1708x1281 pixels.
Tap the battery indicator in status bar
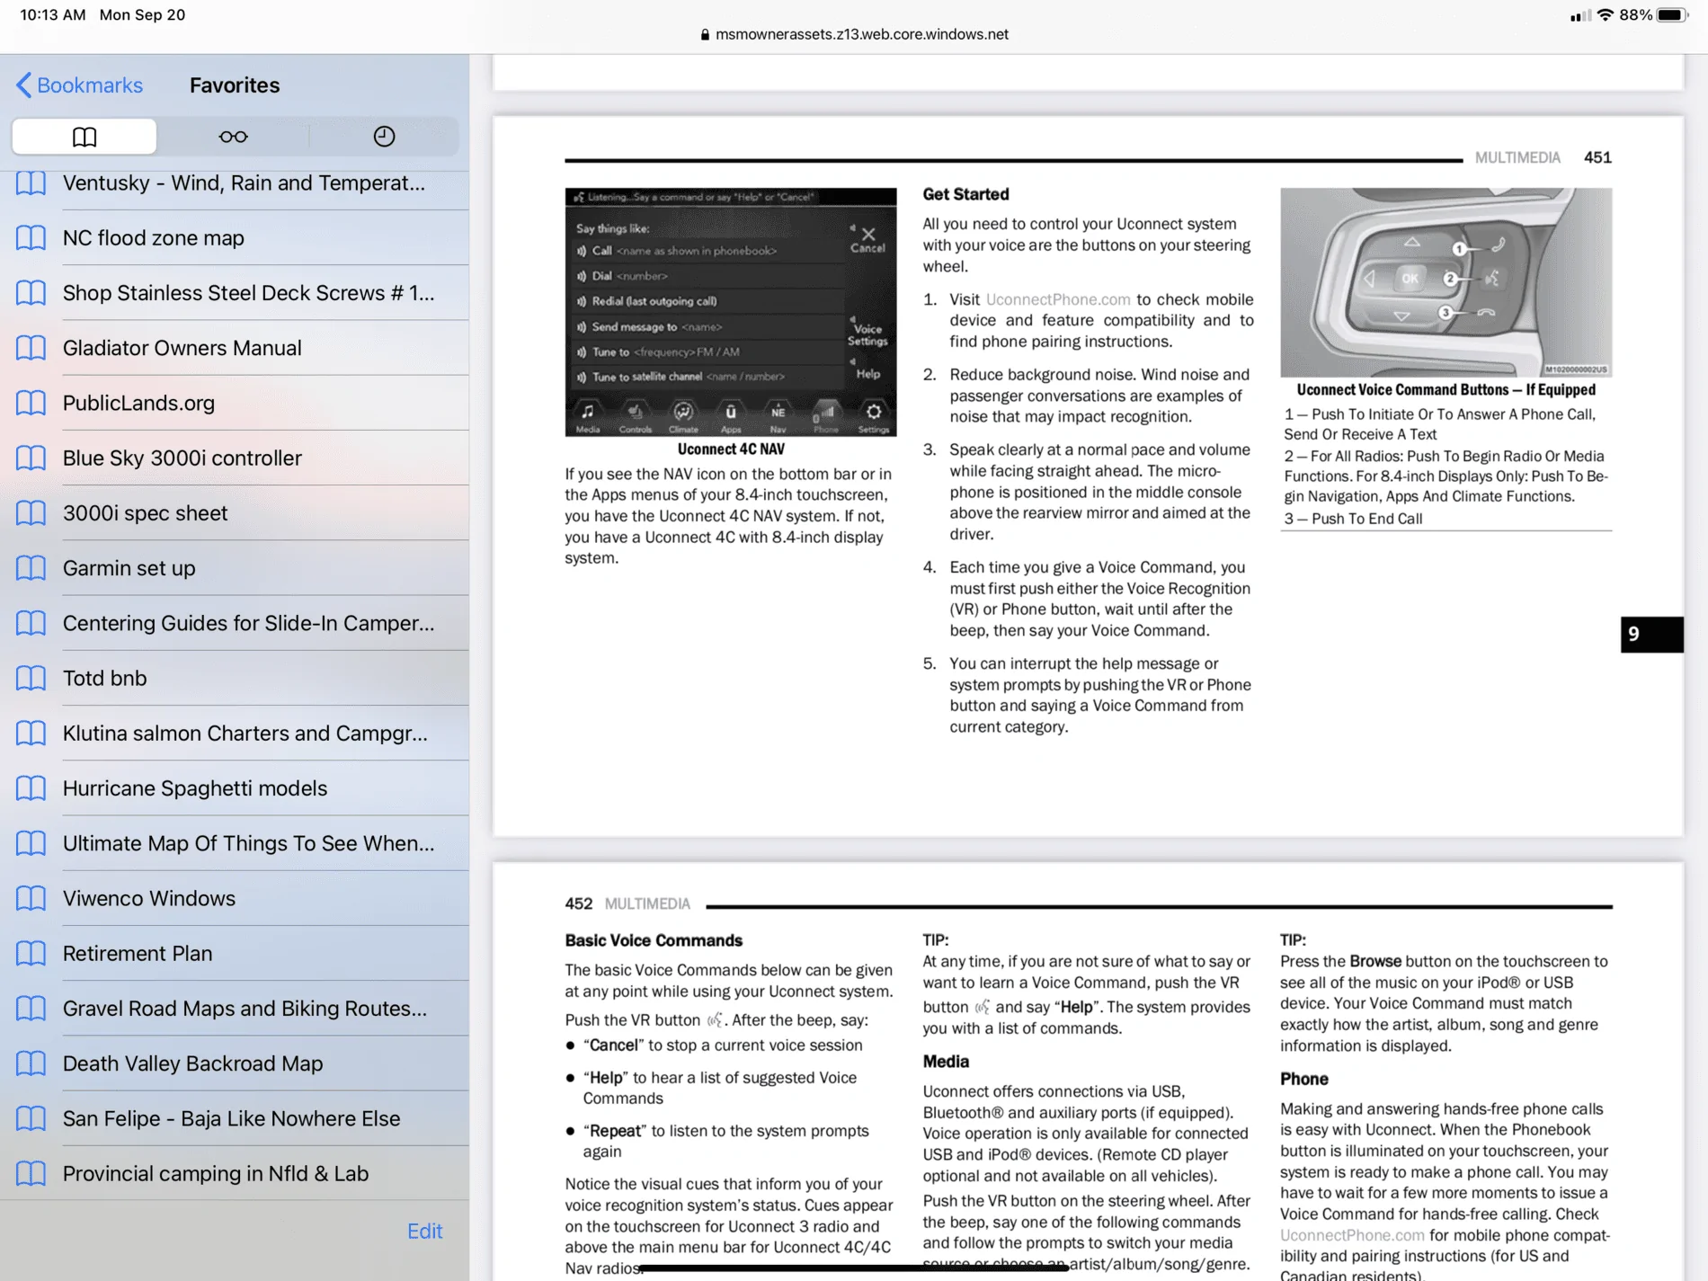pyautogui.click(x=1672, y=15)
